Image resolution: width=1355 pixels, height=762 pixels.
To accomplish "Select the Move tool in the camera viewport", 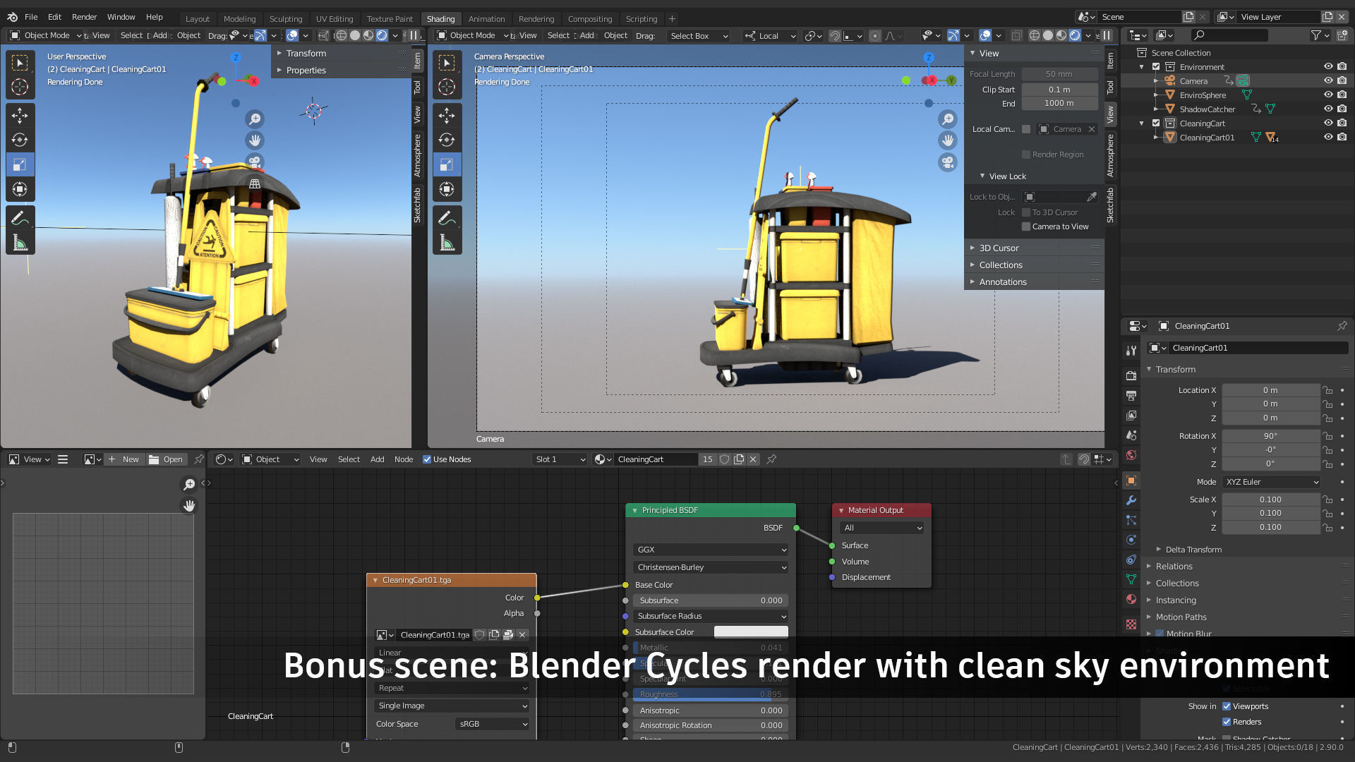I will [x=447, y=115].
